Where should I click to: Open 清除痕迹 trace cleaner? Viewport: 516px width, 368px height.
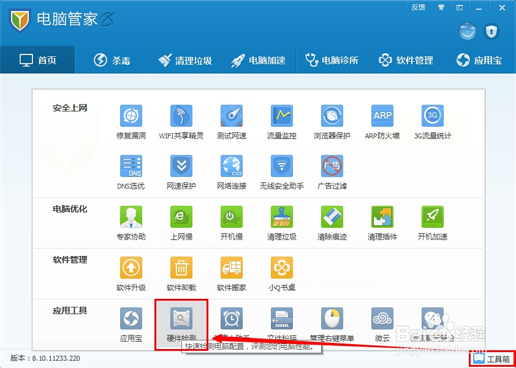coord(332,223)
